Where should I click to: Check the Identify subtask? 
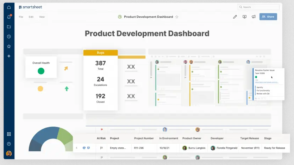coord(259,87)
